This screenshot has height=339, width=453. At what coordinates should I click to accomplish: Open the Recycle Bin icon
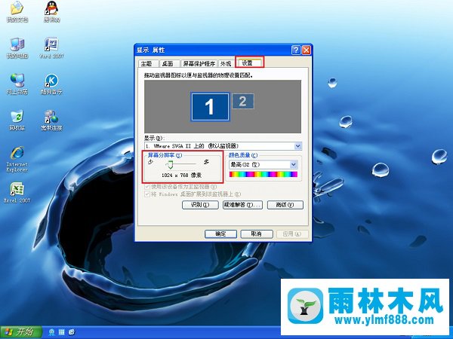tap(17, 120)
